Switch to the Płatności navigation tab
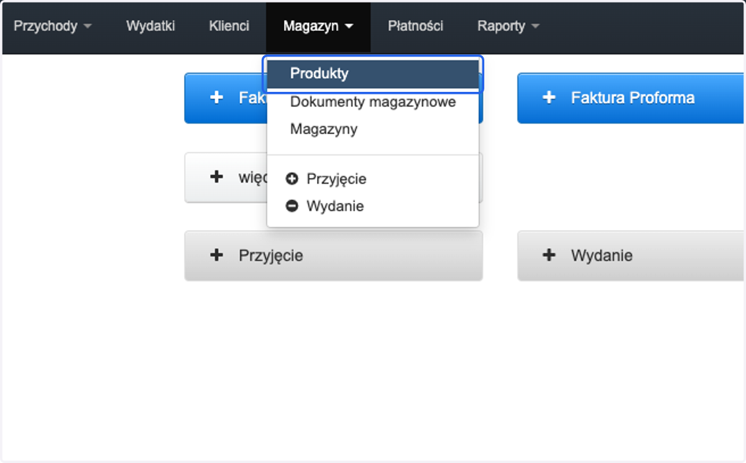The image size is (746, 463). click(415, 26)
